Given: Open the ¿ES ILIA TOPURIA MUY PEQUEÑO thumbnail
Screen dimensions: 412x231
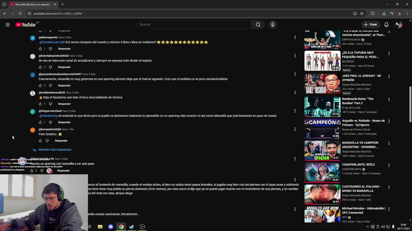Looking at the screenshot, I should (322, 61).
